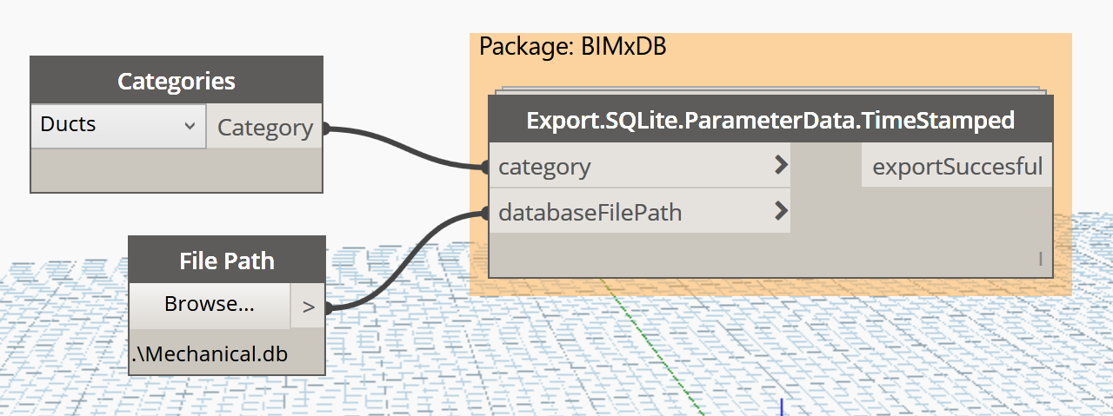
Task: Click the chevron next to databaseFilePath input
Action: click(780, 210)
